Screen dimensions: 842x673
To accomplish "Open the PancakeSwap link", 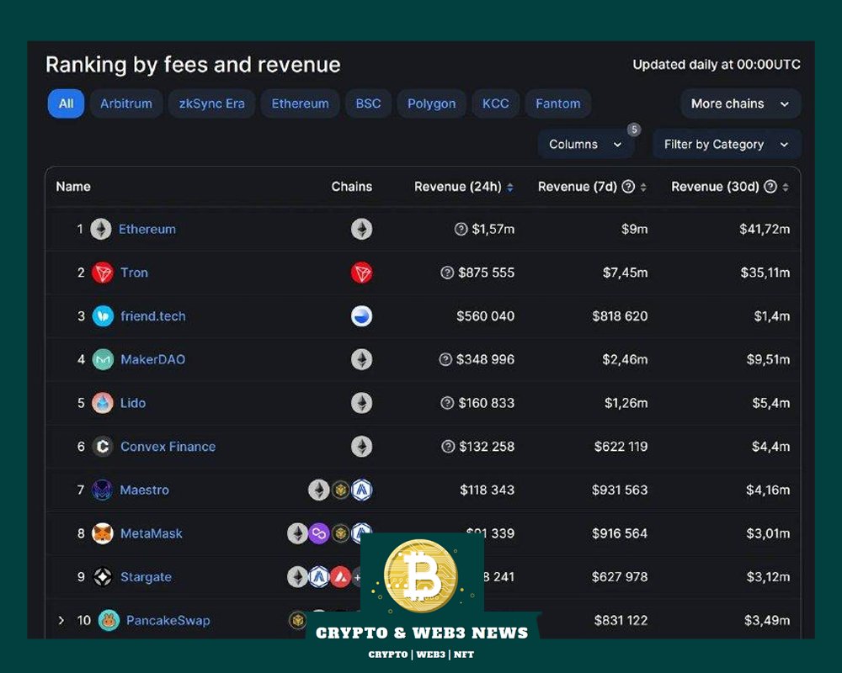I will click(168, 620).
